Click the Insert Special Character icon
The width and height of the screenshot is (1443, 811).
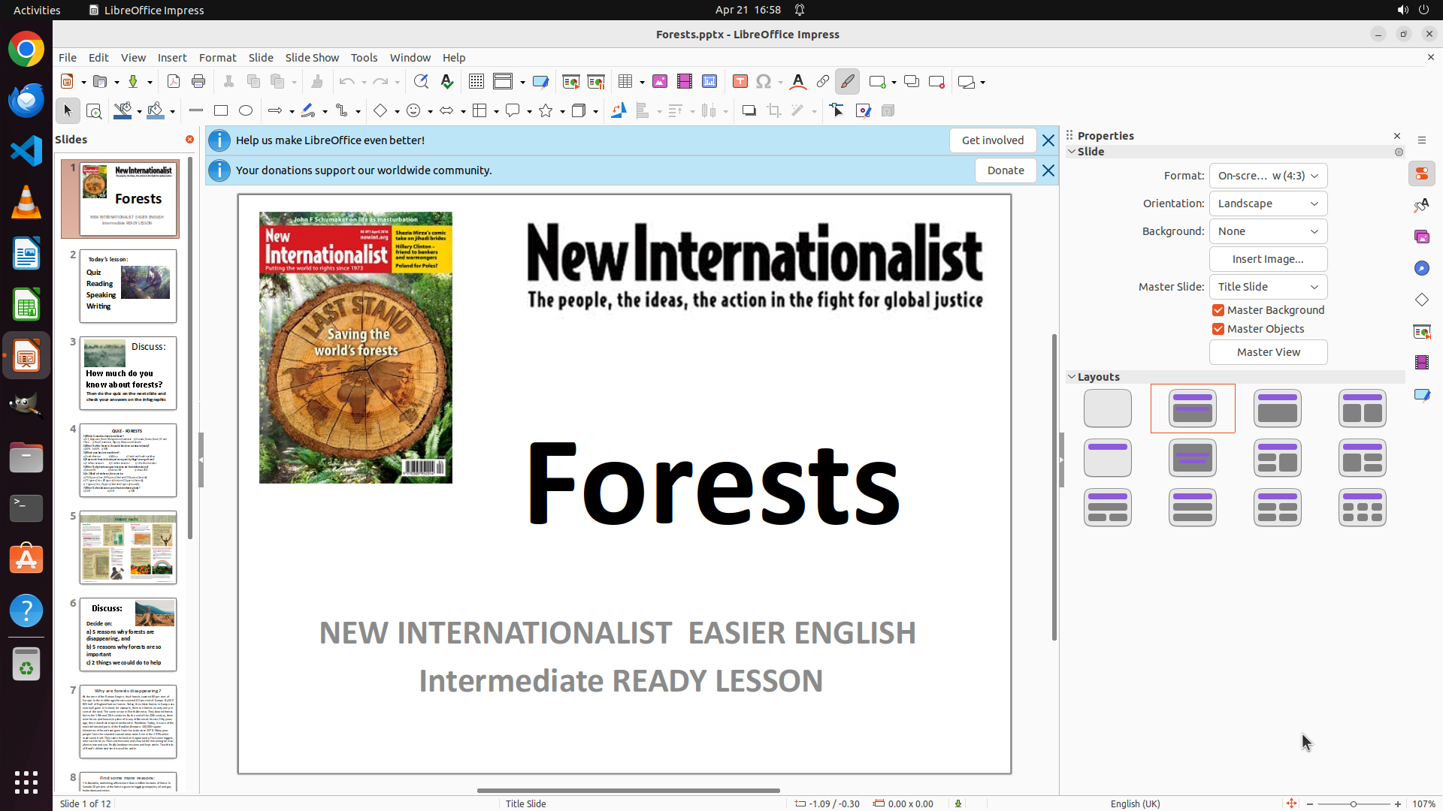coord(764,82)
